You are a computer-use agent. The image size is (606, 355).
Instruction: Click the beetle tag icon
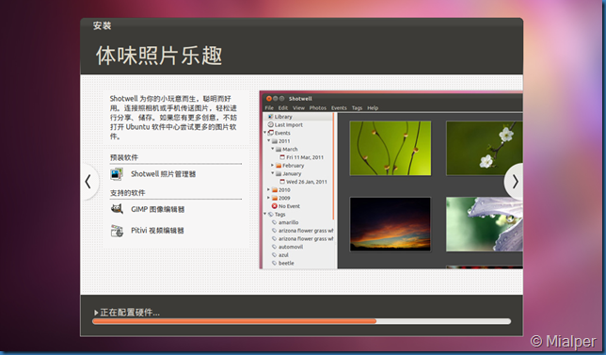pyautogui.click(x=275, y=263)
